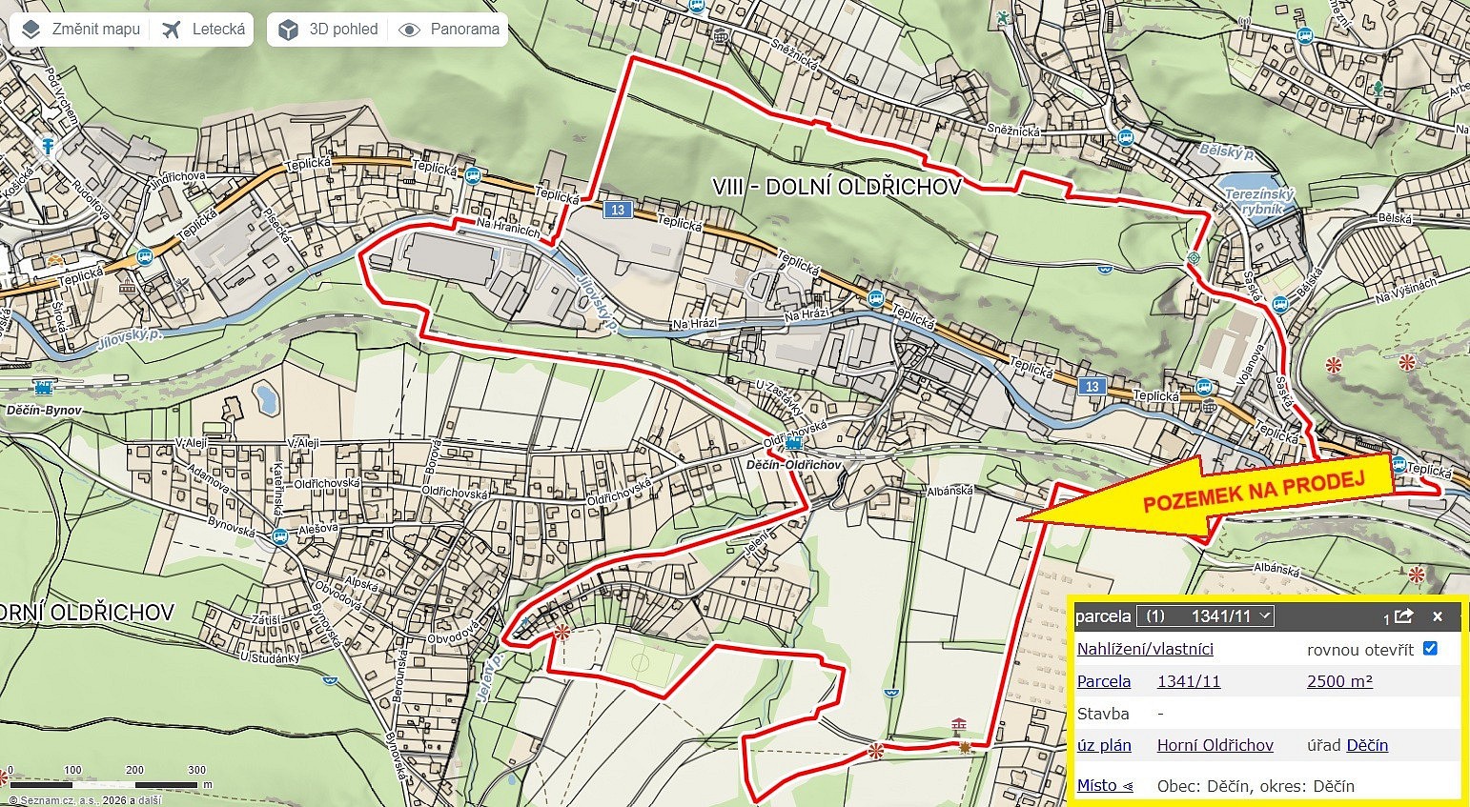
Task: Click bus stop icon by Na Hranicích
Action: point(472,175)
